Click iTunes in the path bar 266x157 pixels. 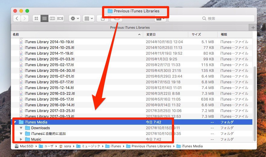coord(115,146)
